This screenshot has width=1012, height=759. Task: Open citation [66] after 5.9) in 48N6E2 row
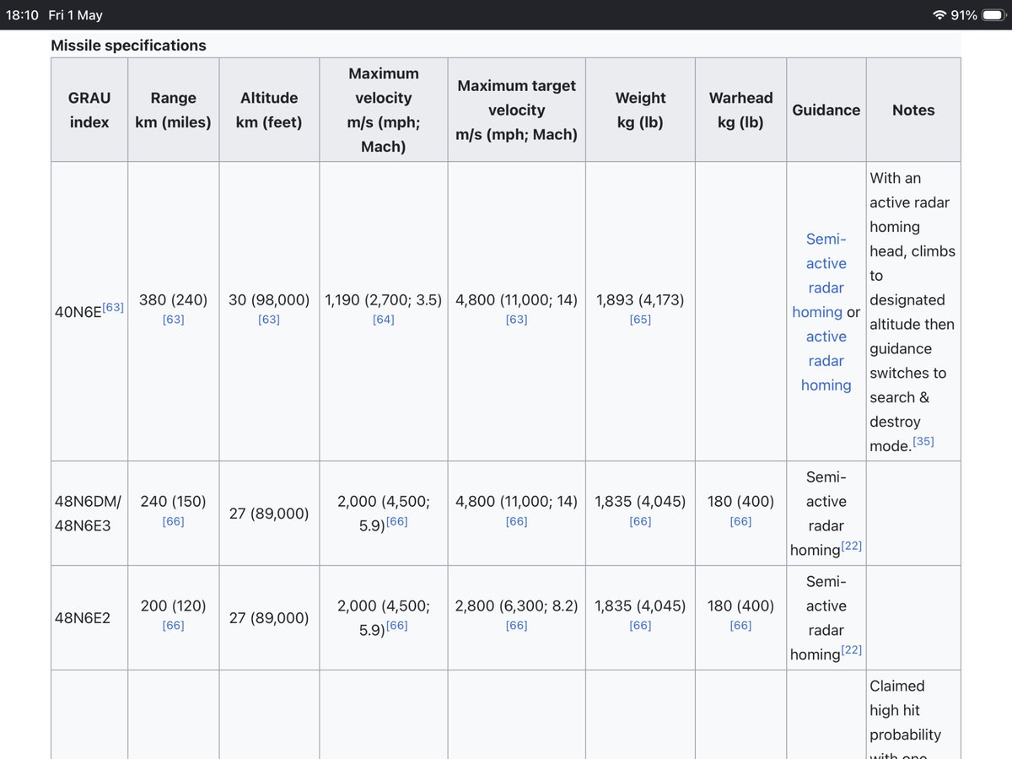tap(397, 625)
